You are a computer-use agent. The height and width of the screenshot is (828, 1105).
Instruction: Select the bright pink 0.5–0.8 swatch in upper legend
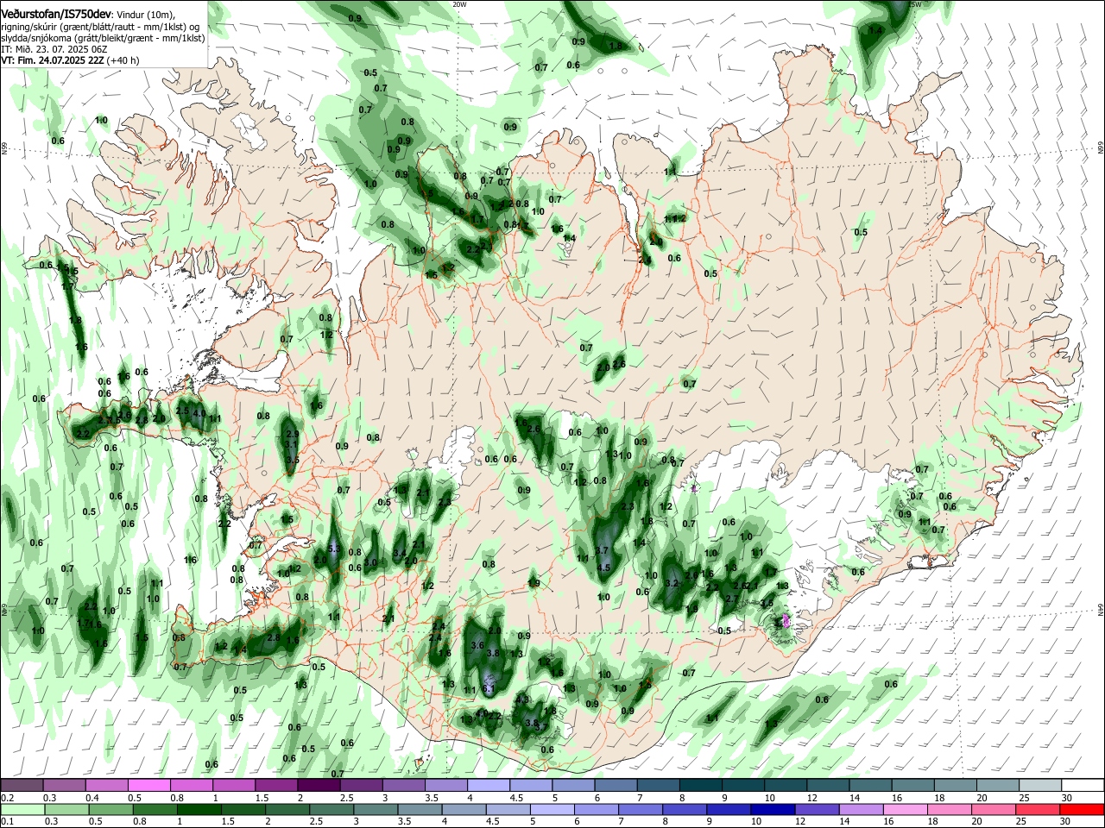click(148, 786)
